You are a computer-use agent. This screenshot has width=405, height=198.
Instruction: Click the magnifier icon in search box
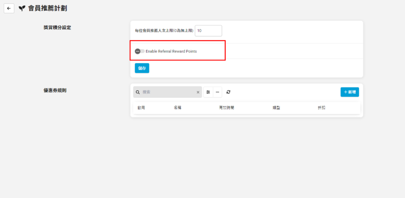(138, 92)
